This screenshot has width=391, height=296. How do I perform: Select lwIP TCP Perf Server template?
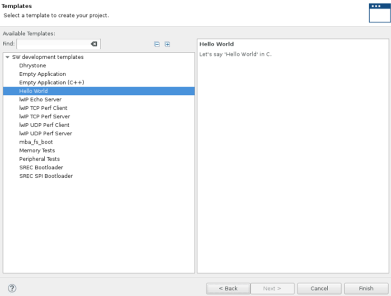[45, 116]
